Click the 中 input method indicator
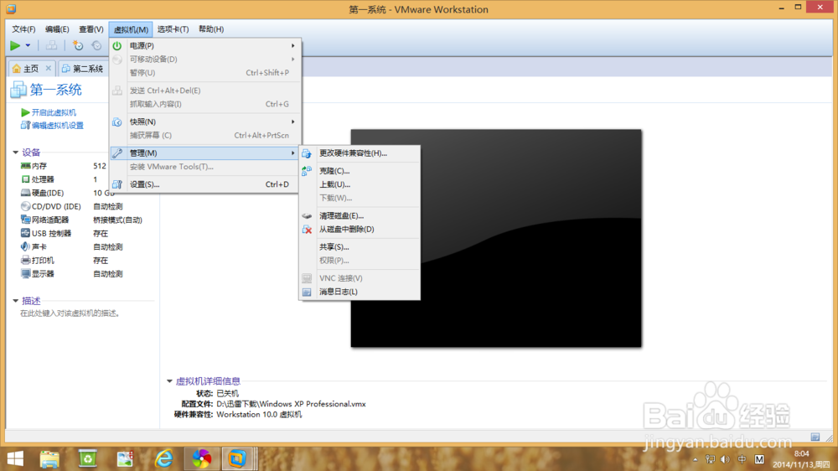Image resolution: width=838 pixels, height=471 pixels. [742, 459]
